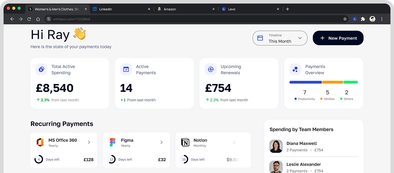Image resolution: width=394 pixels, height=173 pixels.
Task: Click Diana Maxwell's profile photo
Action: (276, 146)
